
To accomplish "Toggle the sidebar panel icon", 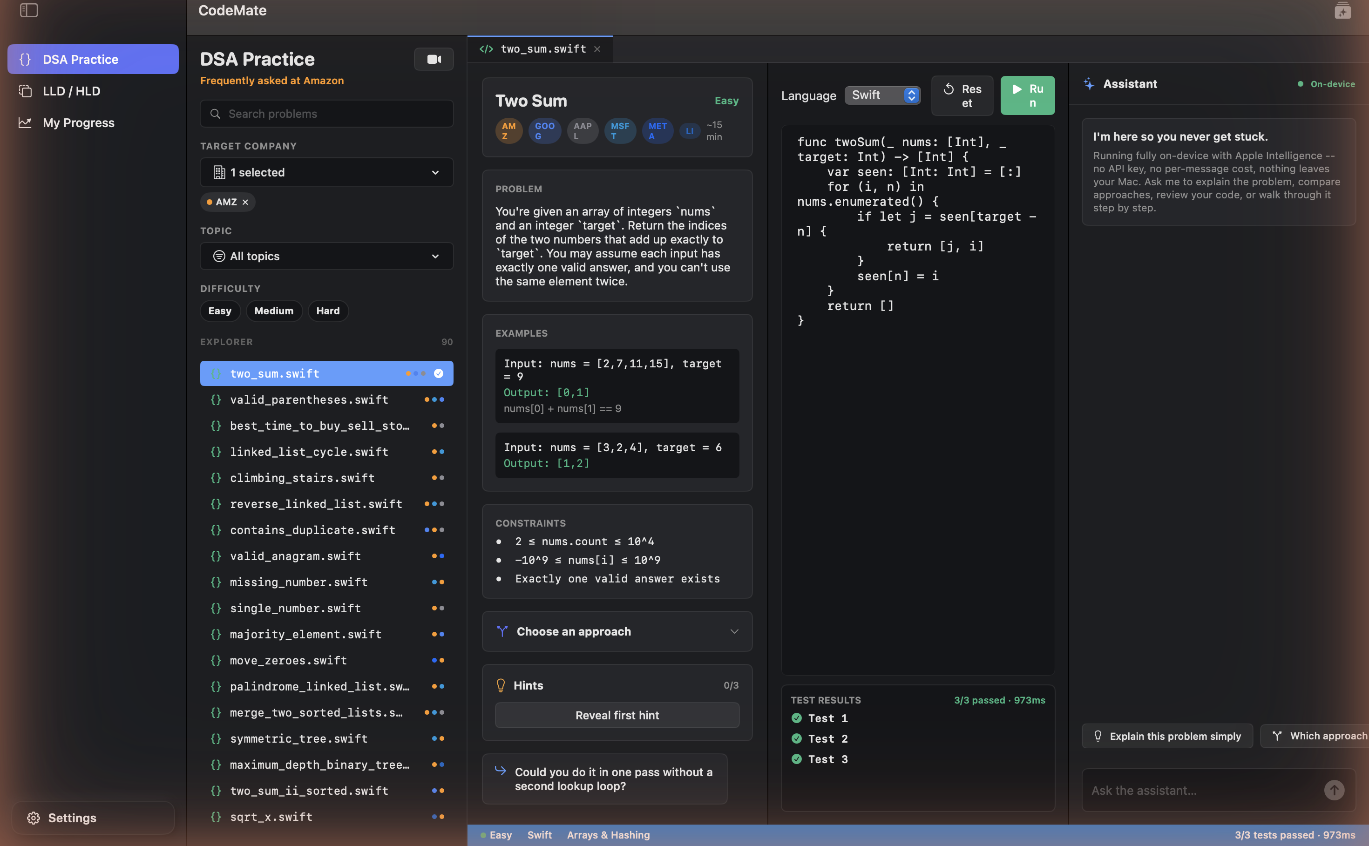I will click(x=28, y=10).
